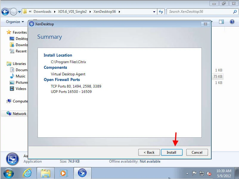
Task: Click the Videos film strip icon
Action: coord(12,88)
